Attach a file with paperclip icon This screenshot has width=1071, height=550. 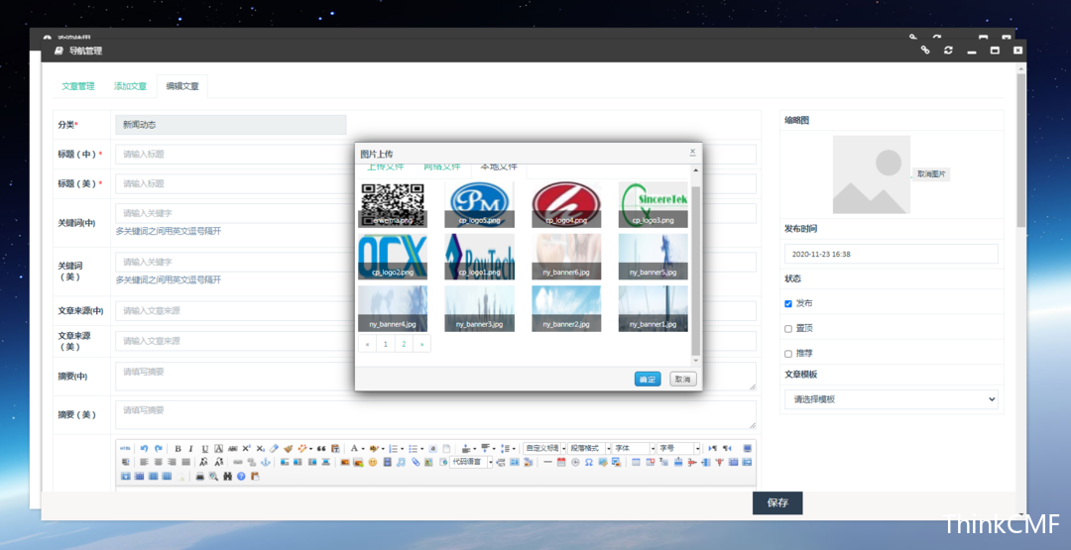[416, 462]
